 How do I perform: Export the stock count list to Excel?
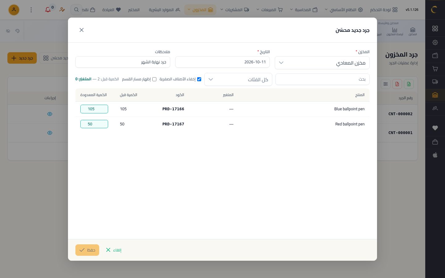pos(409,84)
